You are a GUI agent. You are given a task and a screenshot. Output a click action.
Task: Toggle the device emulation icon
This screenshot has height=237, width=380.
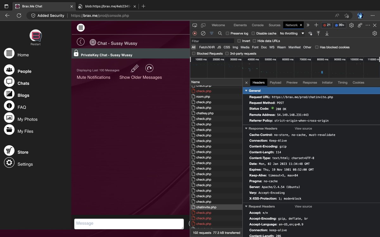coord(203,25)
